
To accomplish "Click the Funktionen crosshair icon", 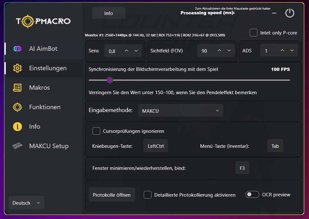I will click(x=17, y=107).
